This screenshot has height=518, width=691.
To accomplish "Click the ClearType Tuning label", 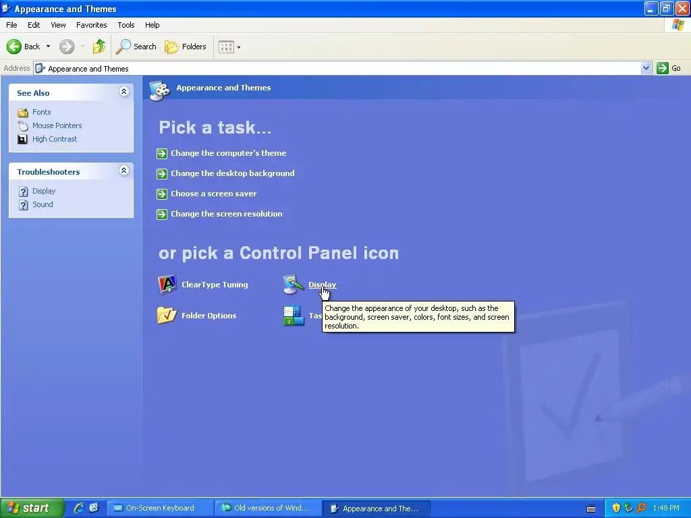I will pyautogui.click(x=215, y=285).
